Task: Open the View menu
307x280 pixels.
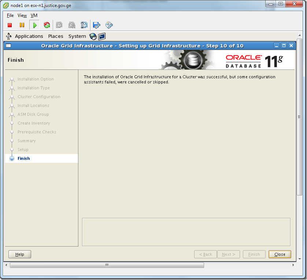Action: (22, 15)
